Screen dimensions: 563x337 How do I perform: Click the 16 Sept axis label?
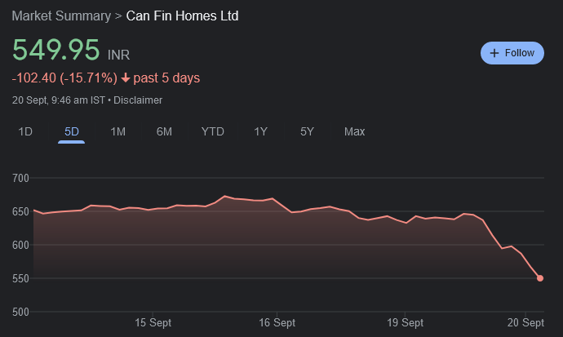[x=277, y=323]
